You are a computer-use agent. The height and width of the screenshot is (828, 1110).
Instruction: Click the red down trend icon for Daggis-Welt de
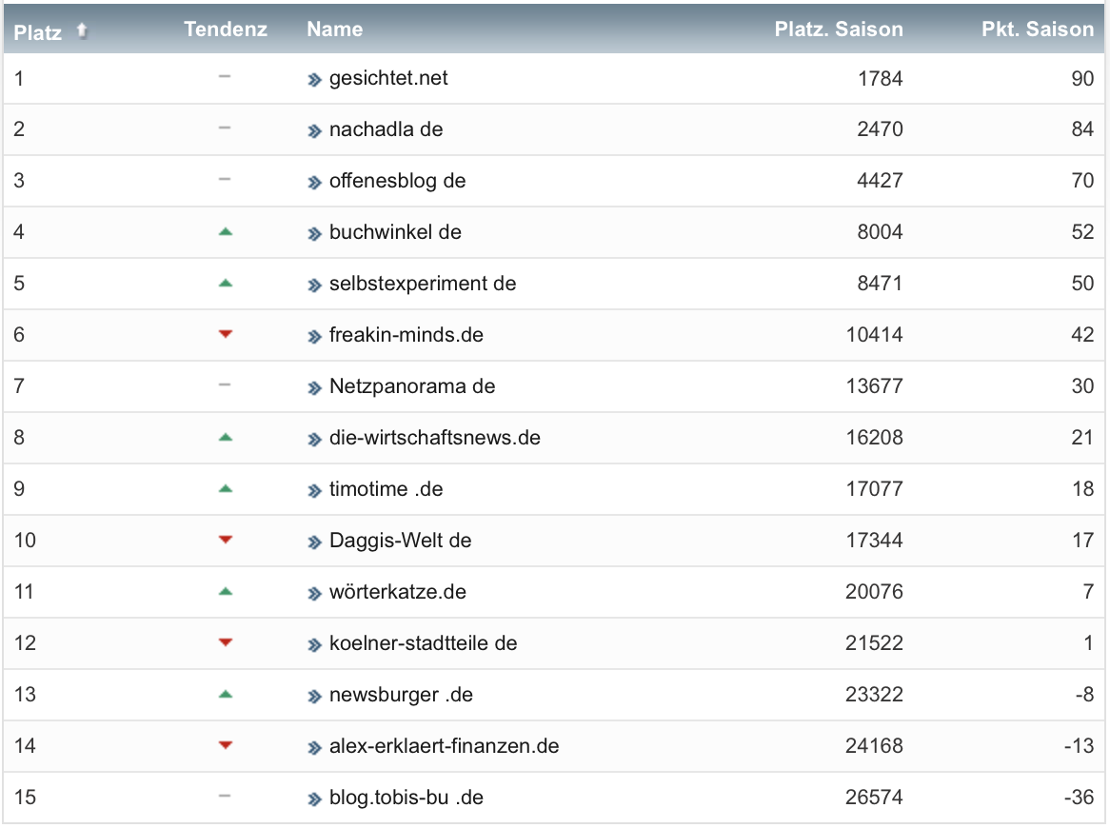[x=225, y=540]
